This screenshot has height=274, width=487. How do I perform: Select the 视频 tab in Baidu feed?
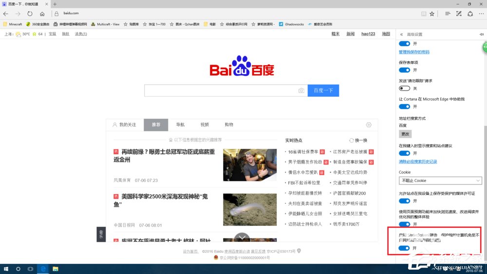205,125
